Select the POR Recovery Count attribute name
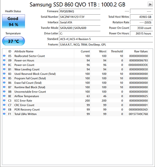The height and width of the screenshot is (167, 155). tap(27, 110)
